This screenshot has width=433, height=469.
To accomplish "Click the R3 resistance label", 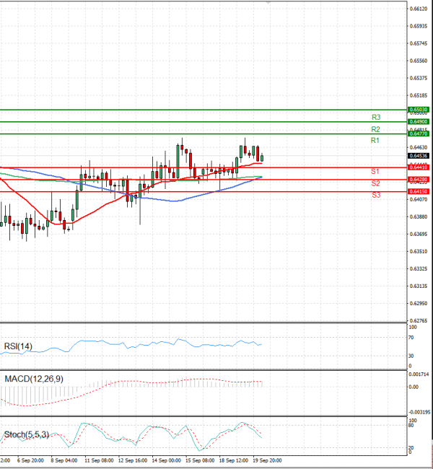I will click(x=376, y=116).
